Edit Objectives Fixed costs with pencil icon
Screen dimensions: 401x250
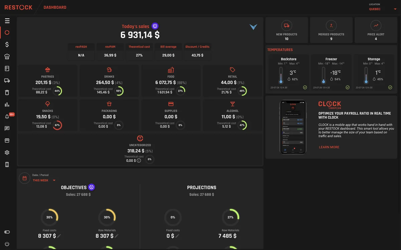tap(59, 236)
